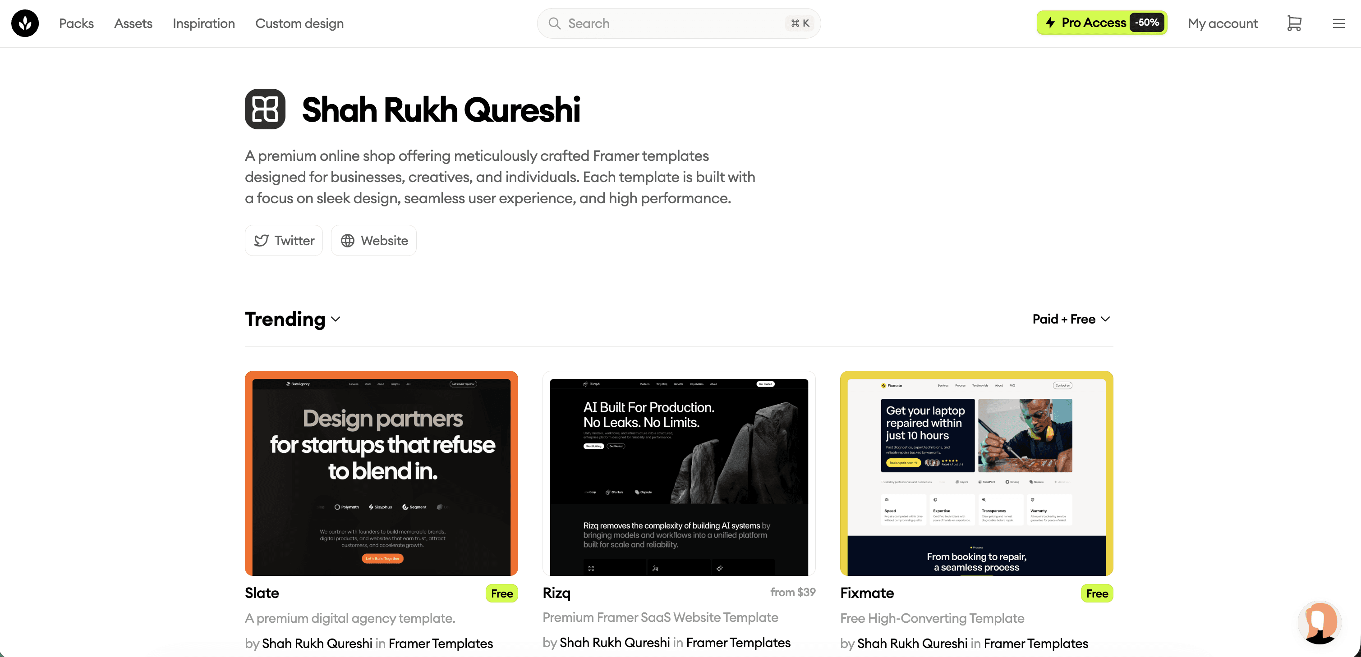1361x657 pixels.
Task: Click the search magnifier icon
Action: pyautogui.click(x=554, y=23)
